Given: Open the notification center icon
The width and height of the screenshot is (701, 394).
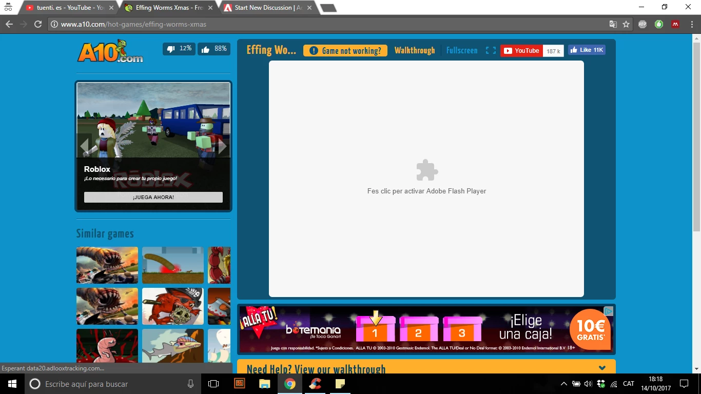Looking at the screenshot, I should (684, 384).
